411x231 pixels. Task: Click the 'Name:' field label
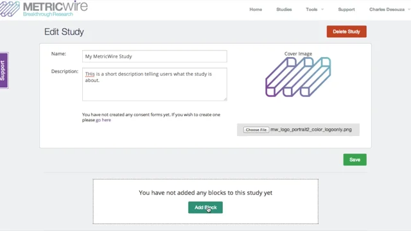[58, 54]
